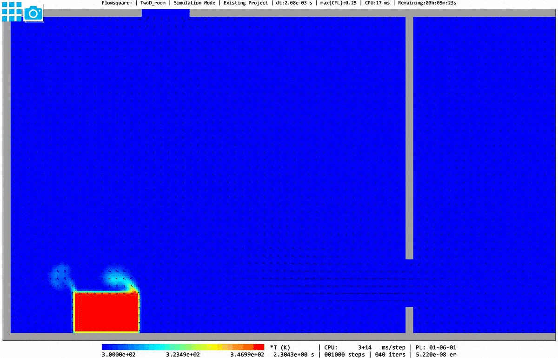Click the blue inlet opening at top
The height and width of the screenshot is (358, 558).
tap(166, 13)
